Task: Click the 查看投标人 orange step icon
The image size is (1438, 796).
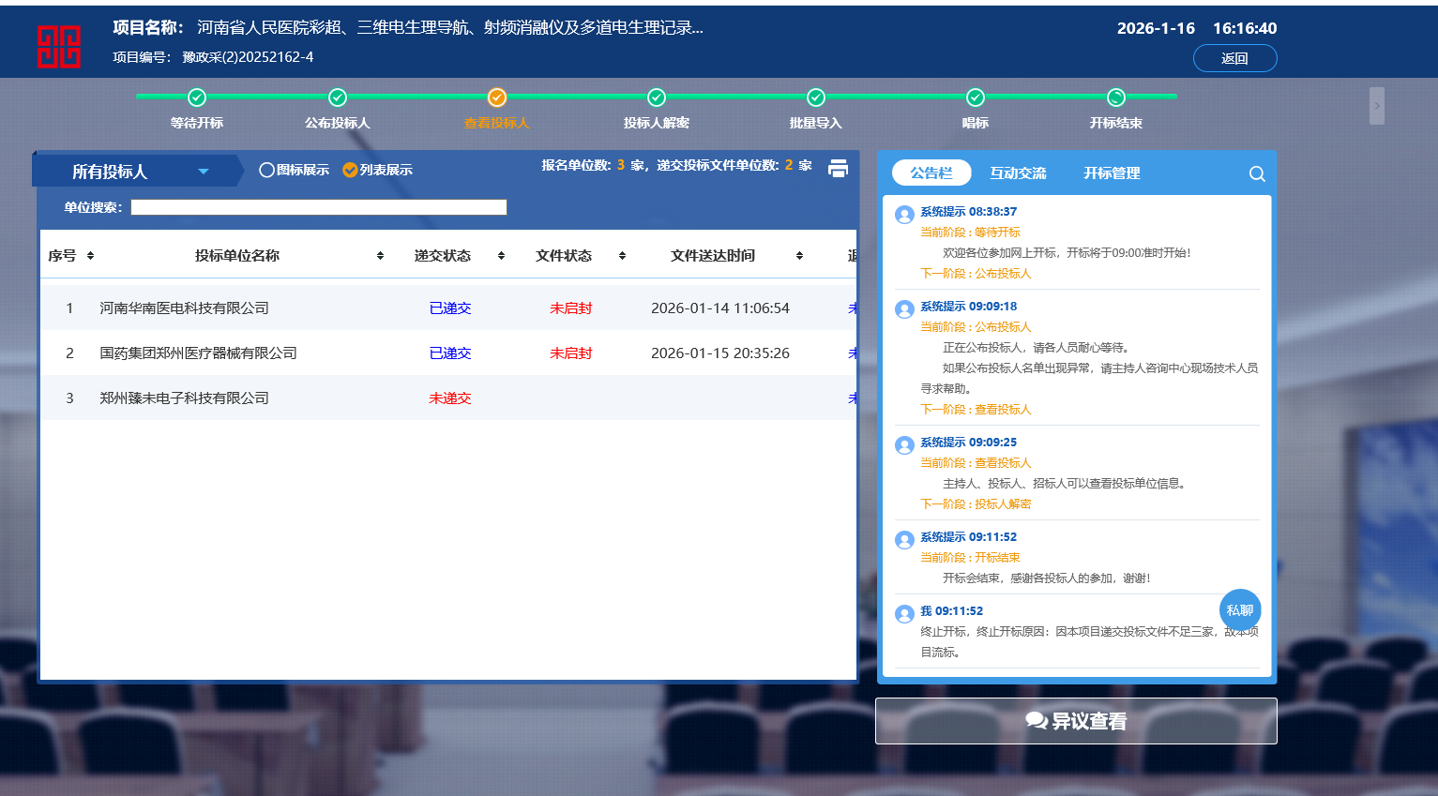Action: pyautogui.click(x=497, y=98)
